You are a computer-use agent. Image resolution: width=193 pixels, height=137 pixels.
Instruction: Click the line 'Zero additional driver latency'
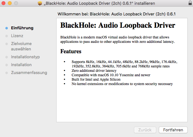[x=94, y=71]
